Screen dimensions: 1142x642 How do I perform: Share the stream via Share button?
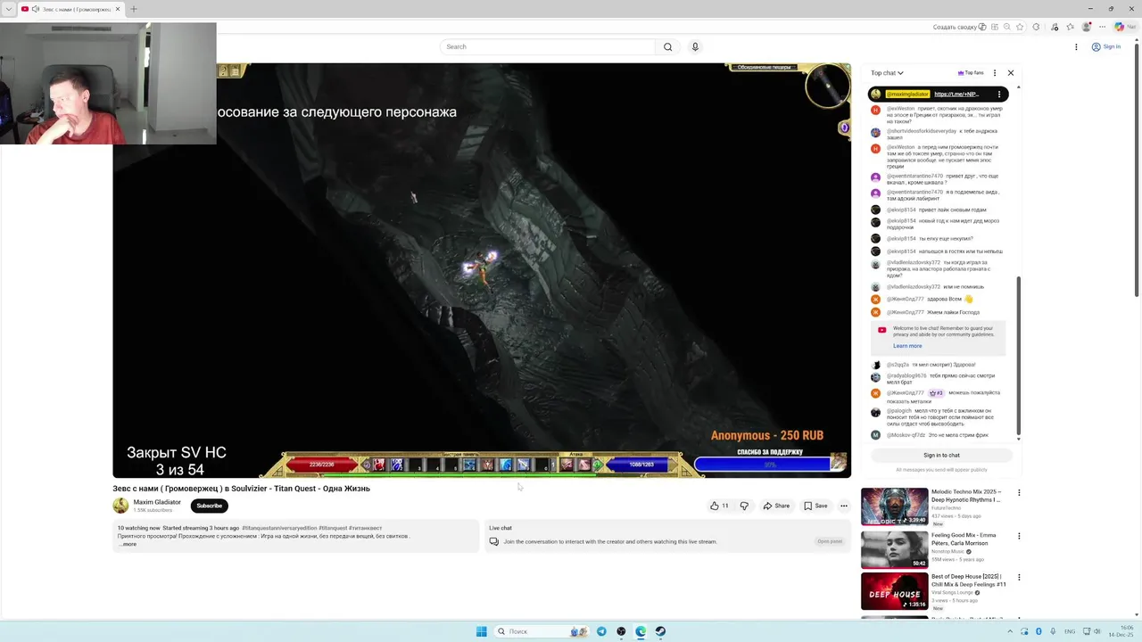coord(776,506)
